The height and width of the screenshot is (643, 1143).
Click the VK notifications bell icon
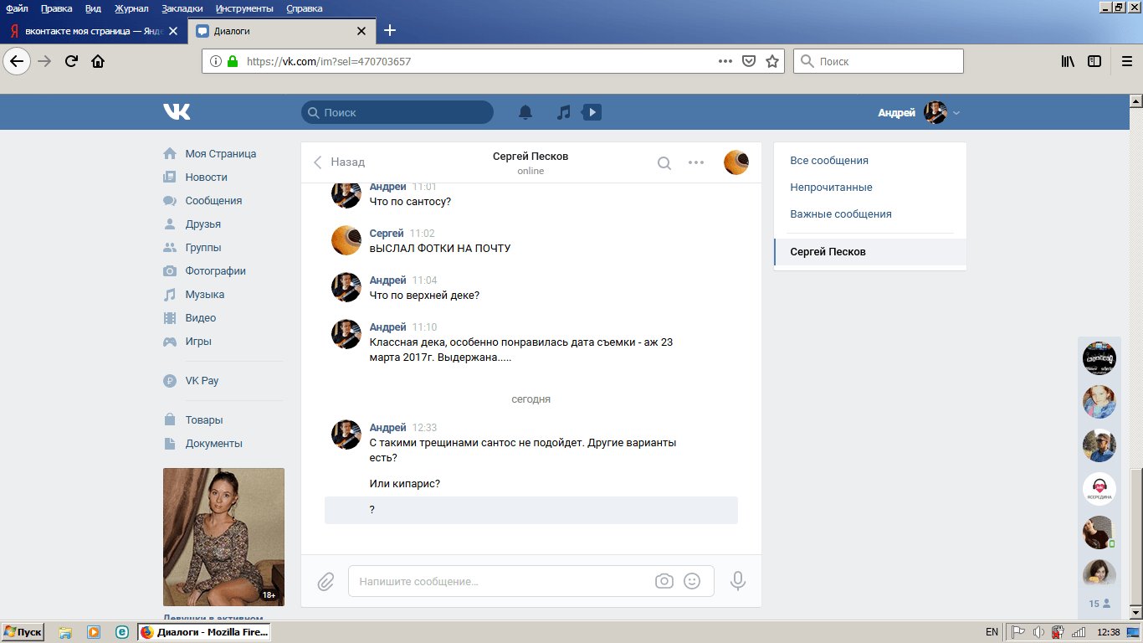click(525, 112)
